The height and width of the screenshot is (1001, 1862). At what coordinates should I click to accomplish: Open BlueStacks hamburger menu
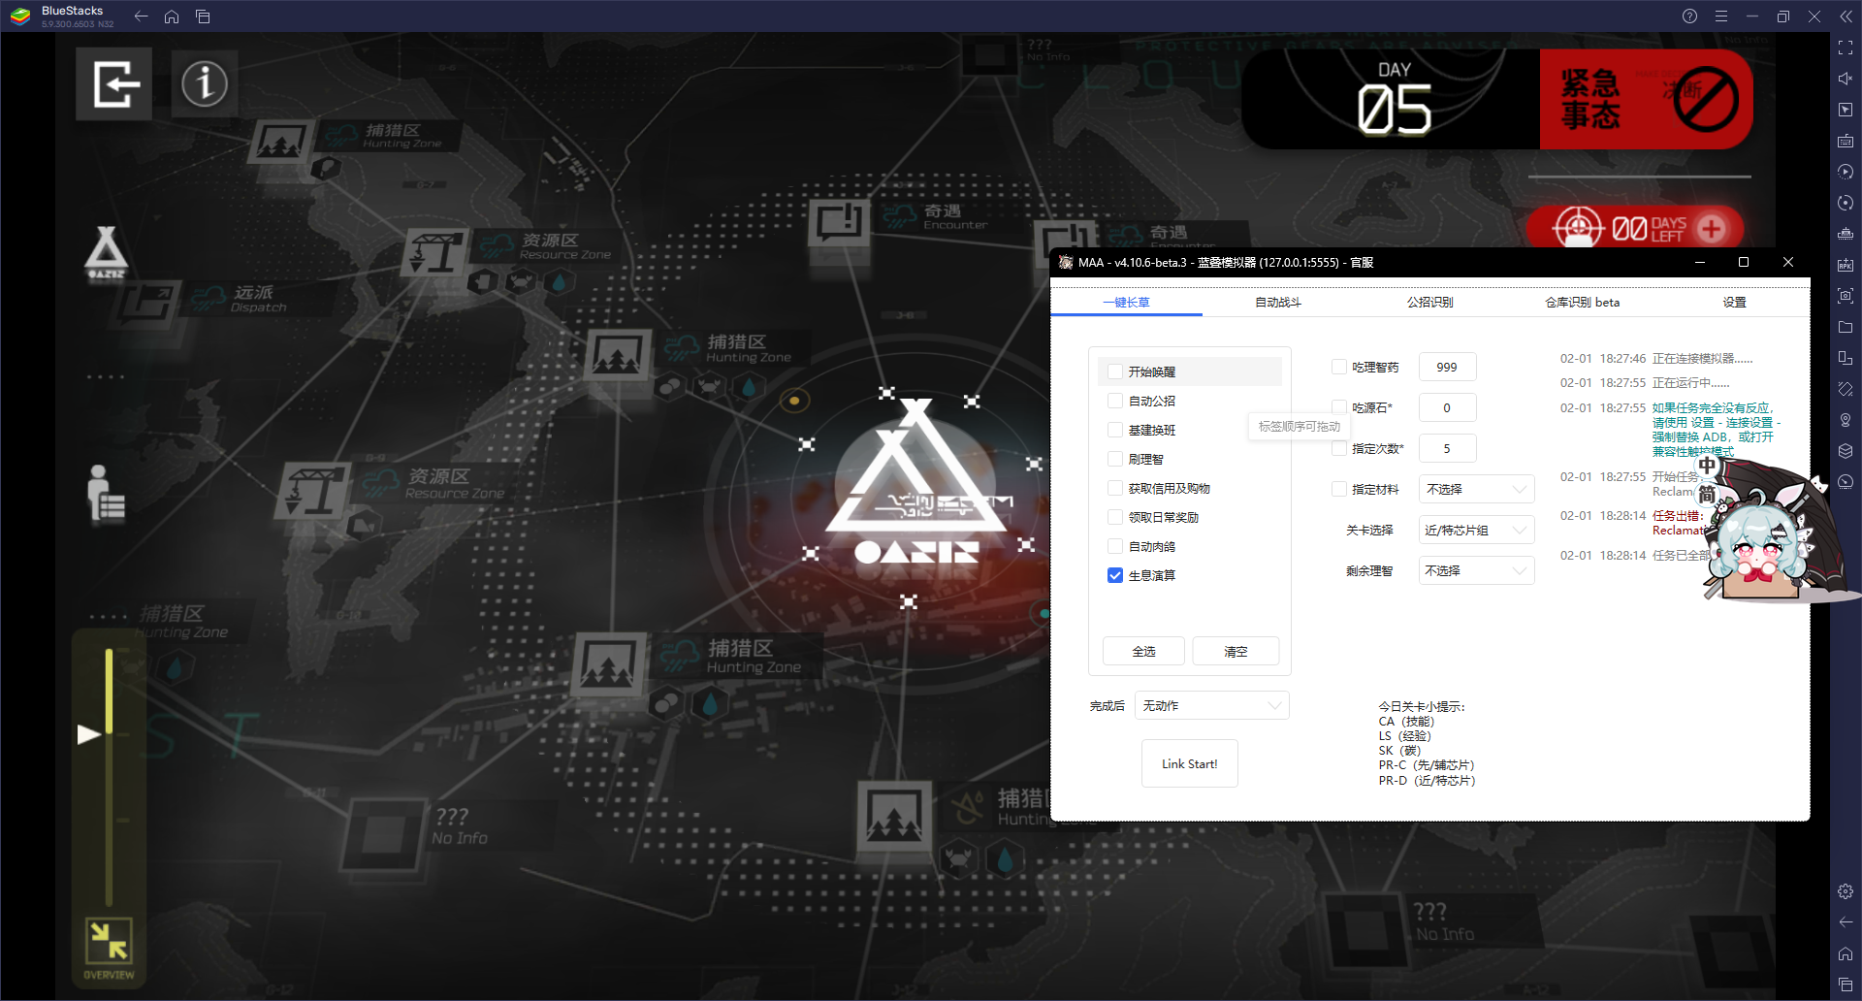click(1720, 16)
